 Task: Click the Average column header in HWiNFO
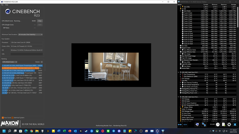(233, 5)
